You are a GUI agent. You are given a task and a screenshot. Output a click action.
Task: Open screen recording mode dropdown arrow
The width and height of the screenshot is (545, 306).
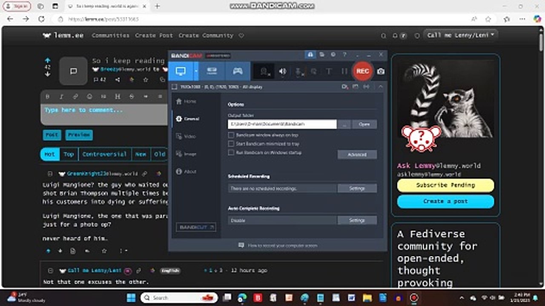pyautogui.click(x=196, y=71)
